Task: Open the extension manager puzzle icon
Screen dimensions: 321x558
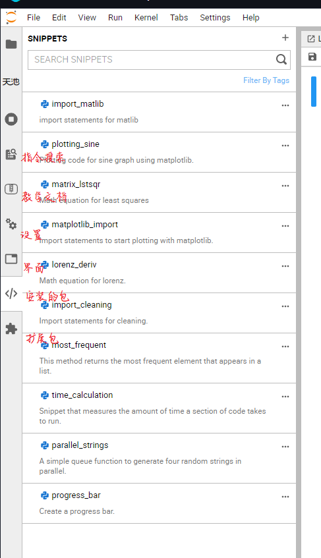Action: click(x=11, y=329)
